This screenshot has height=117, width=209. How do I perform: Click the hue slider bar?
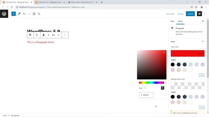152,83
